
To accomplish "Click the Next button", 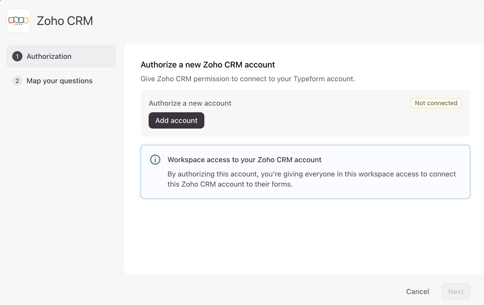I will click(456, 292).
